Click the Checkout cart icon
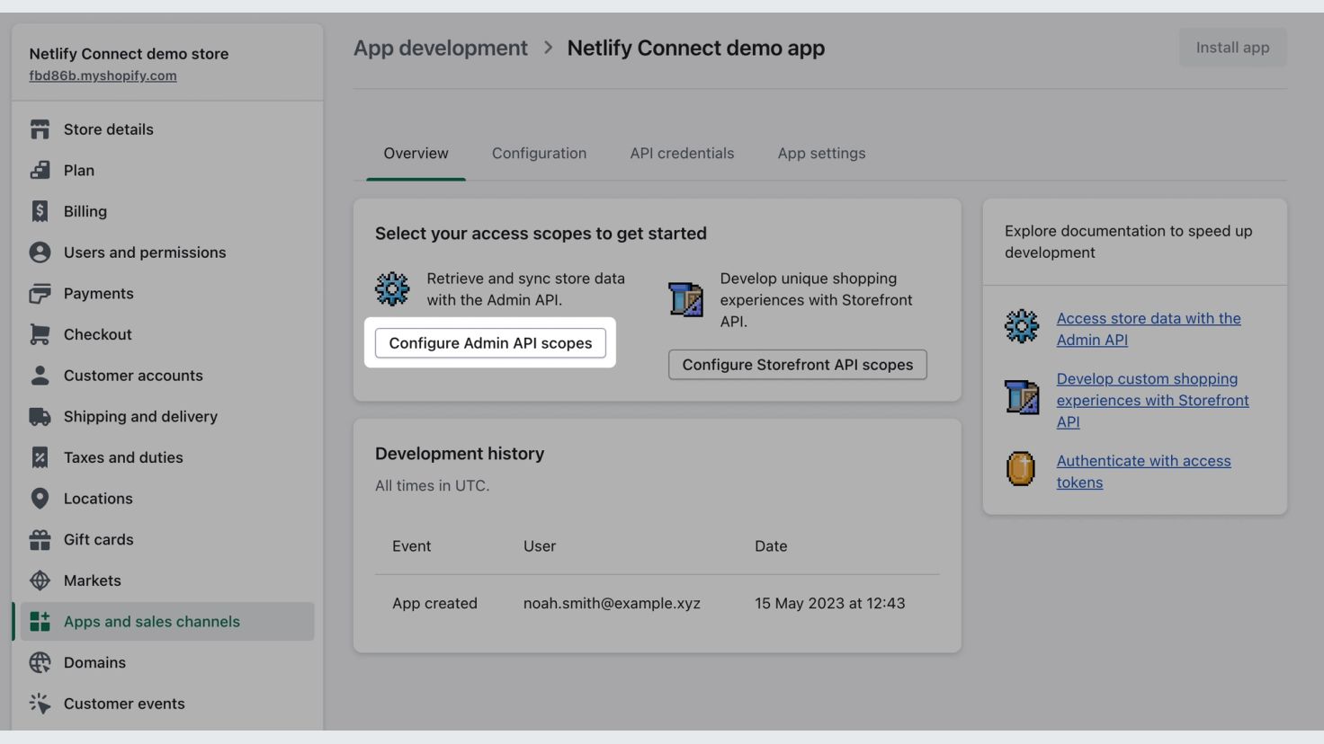This screenshot has width=1324, height=744. [x=40, y=334]
